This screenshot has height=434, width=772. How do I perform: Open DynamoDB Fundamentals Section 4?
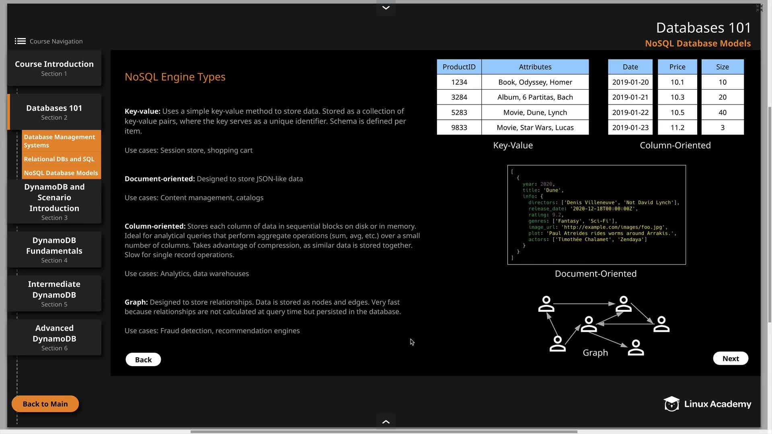click(54, 250)
